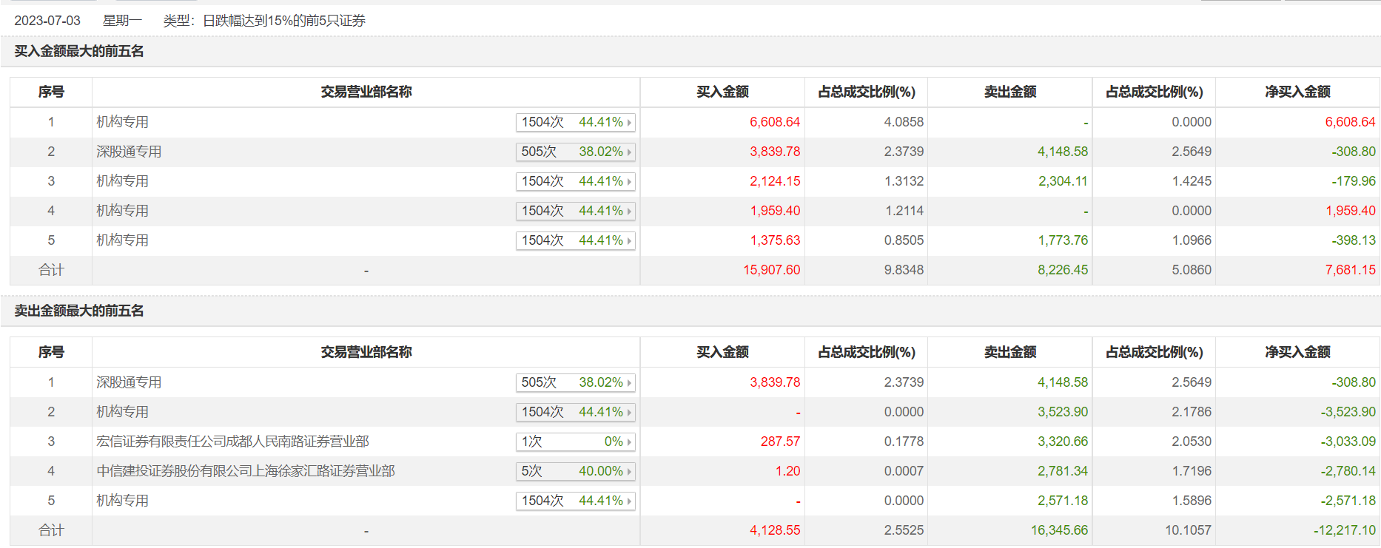Open the 宏信证券成都人民南路证券营业部 link

point(232,442)
